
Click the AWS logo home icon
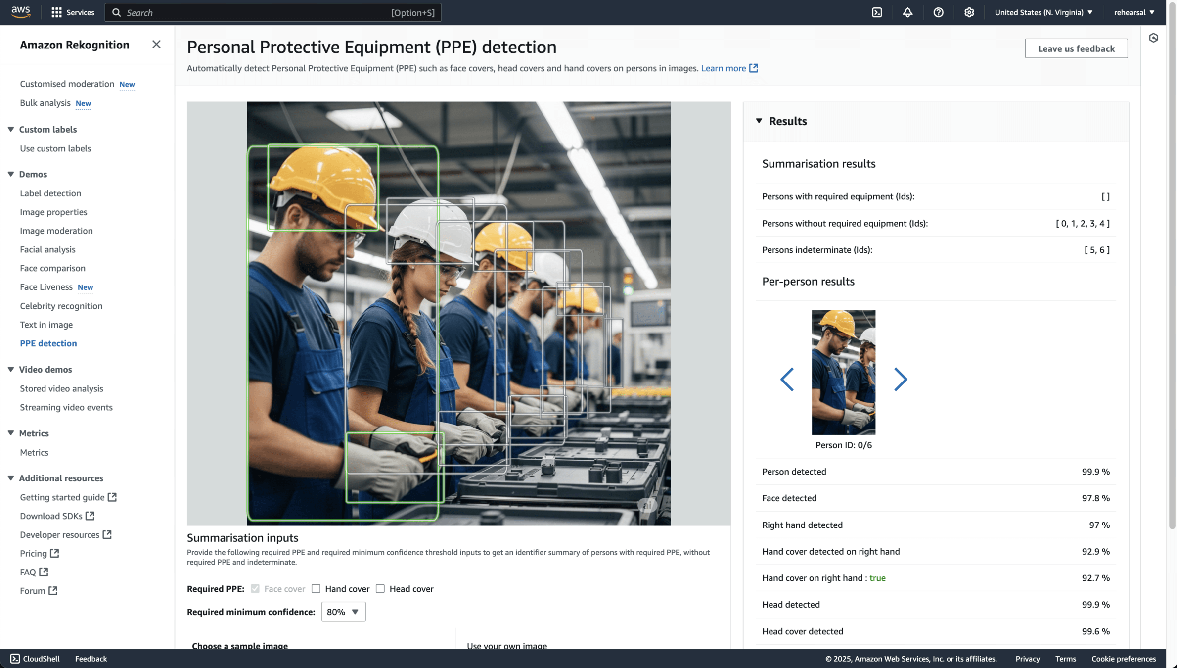pos(21,12)
